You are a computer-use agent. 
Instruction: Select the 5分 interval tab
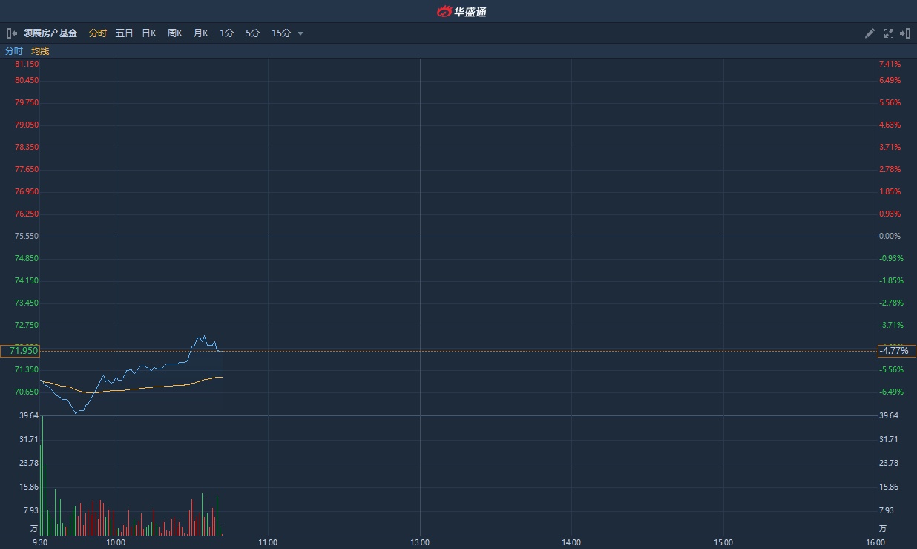tap(252, 33)
